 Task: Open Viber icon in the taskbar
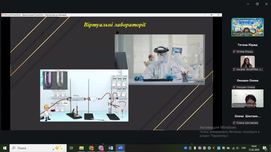coord(101,148)
